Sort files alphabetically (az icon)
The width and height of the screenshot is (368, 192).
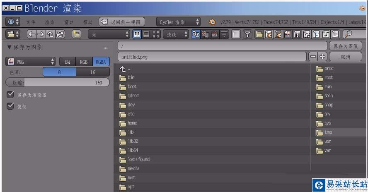196,34
